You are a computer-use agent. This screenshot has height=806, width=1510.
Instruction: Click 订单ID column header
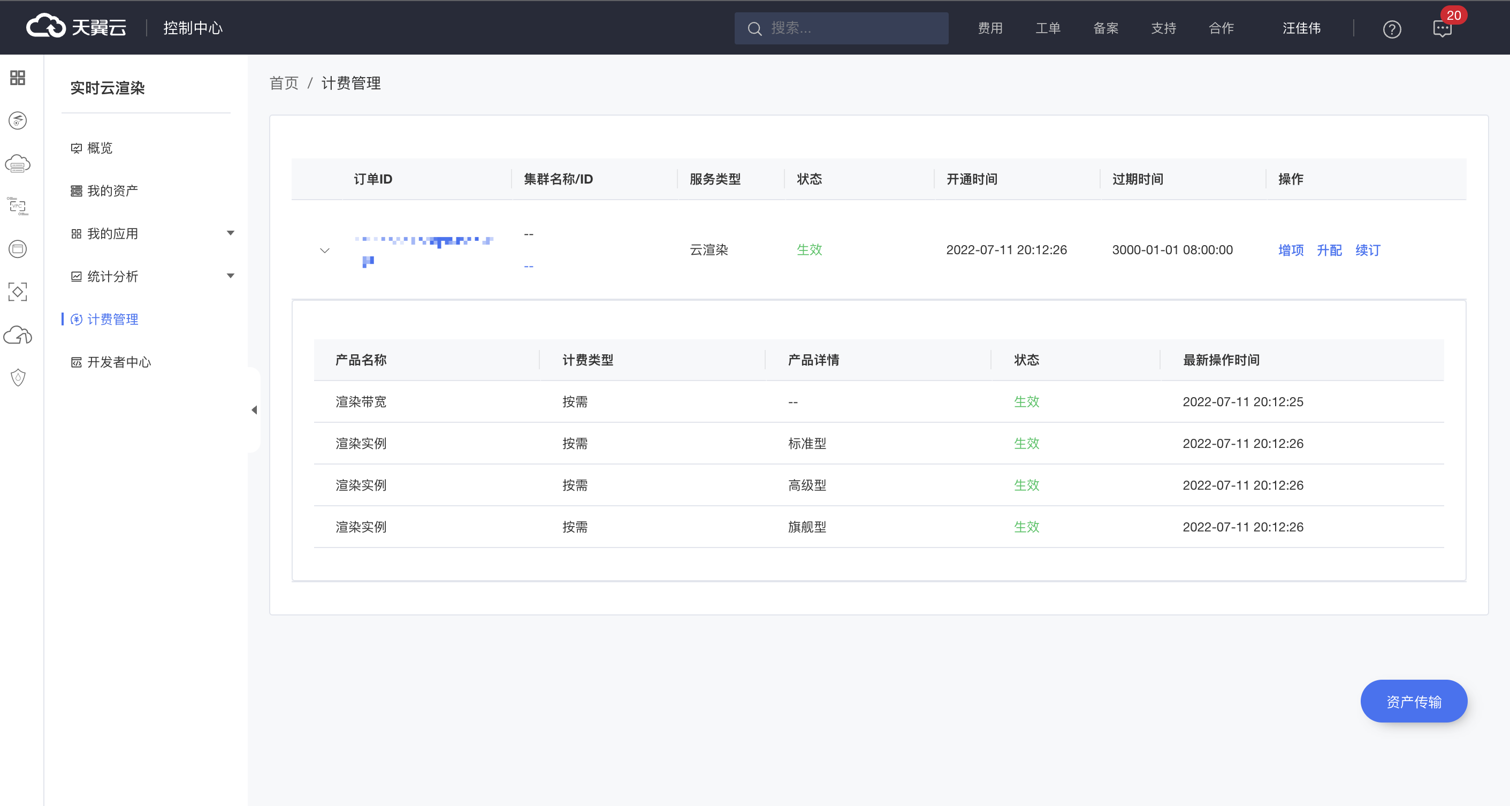(373, 179)
